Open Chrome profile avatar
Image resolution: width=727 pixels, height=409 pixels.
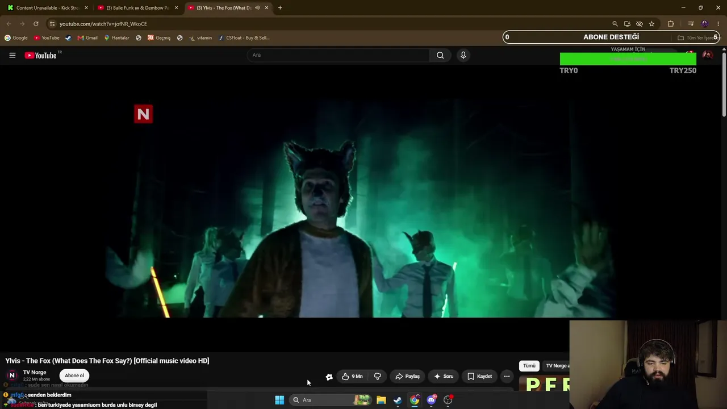[705, 24]
